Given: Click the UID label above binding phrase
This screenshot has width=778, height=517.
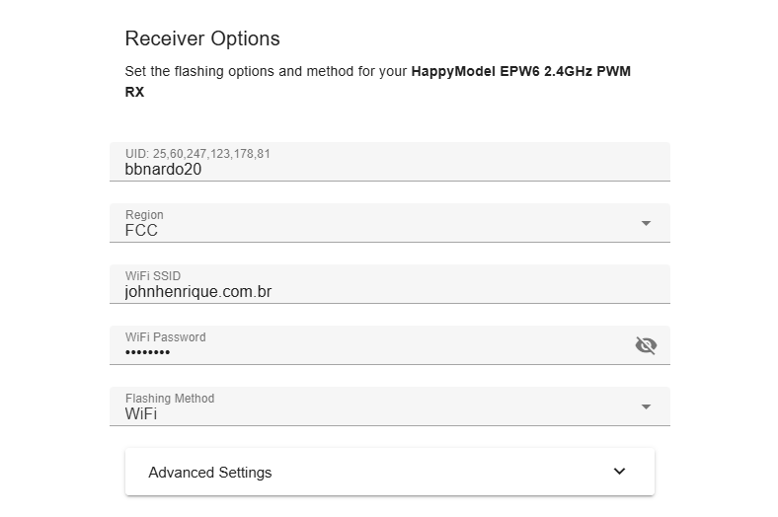Looking at the screenshot, I should [197, 154].
